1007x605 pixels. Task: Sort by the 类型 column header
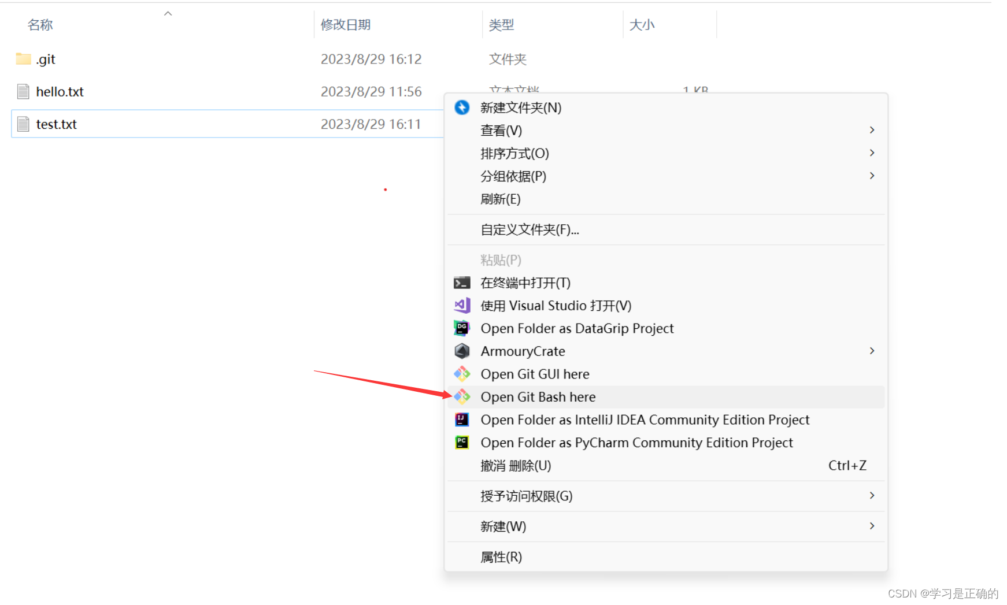tap(501, 25)
